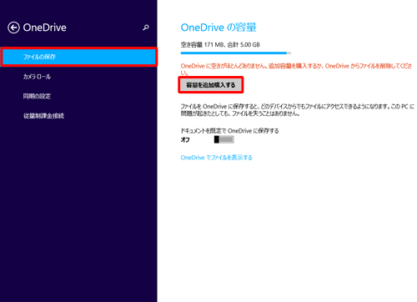417x302 pixels.
Task: Open the カメラ ロール settings section
Action: click(x=37, y=77)
